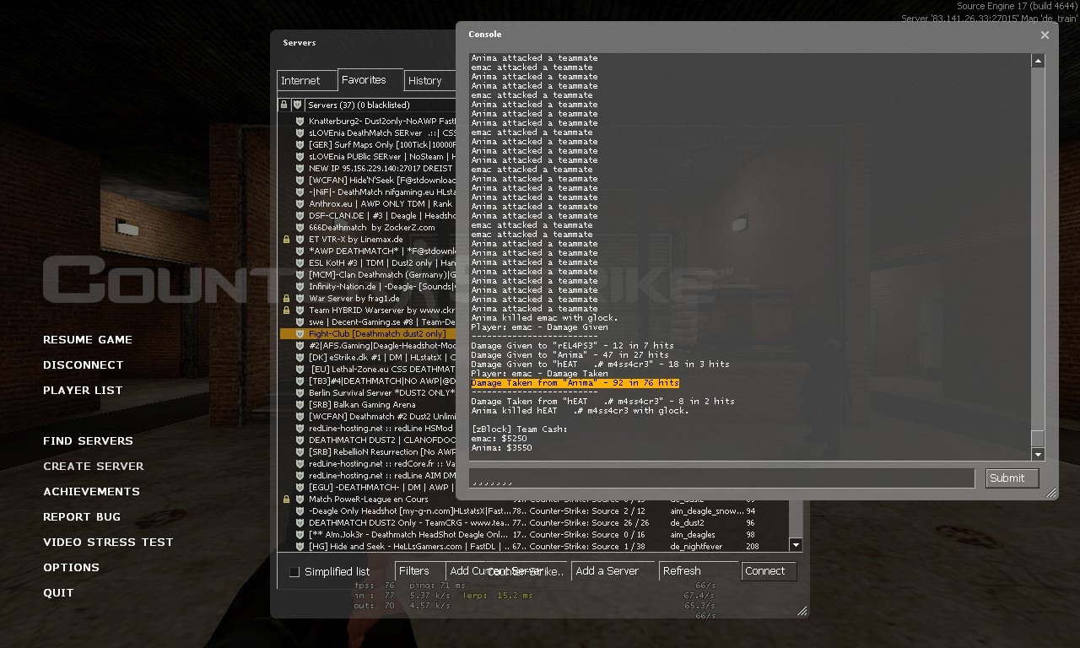Click the Add Current Server button

pos(507,571)
